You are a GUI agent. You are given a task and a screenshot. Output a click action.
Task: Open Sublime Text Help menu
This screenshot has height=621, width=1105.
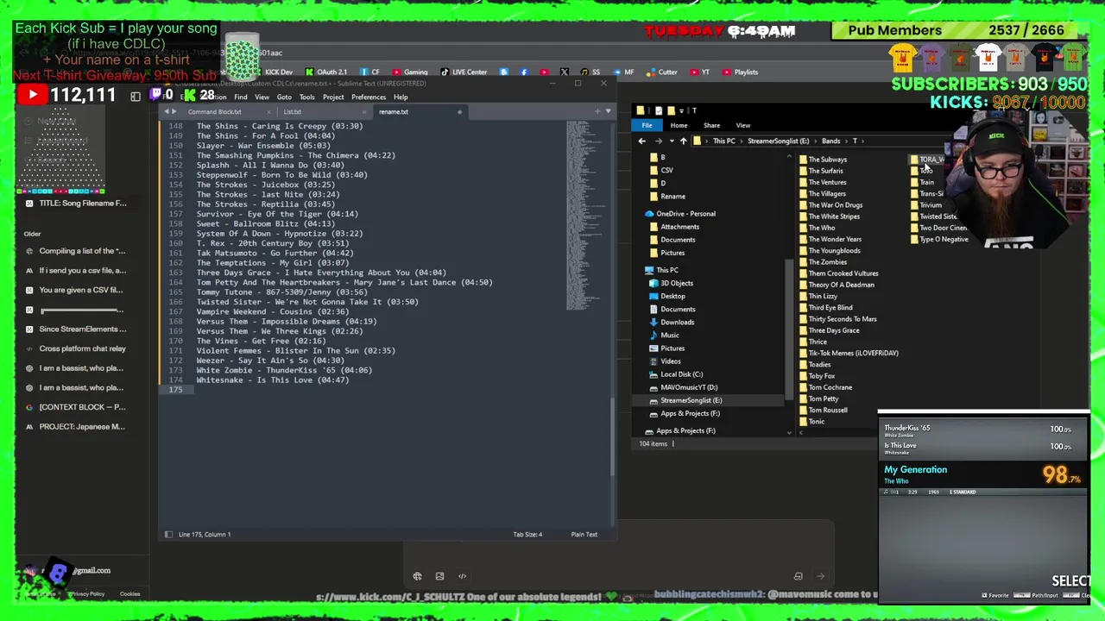pos(401,97)
